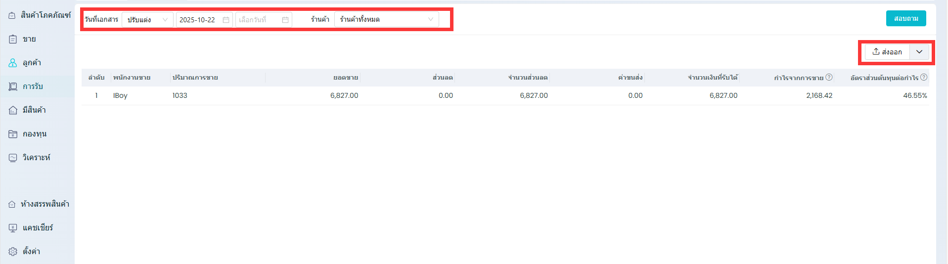Open the วิเคราะห์ analytics icon

(13, 158)
